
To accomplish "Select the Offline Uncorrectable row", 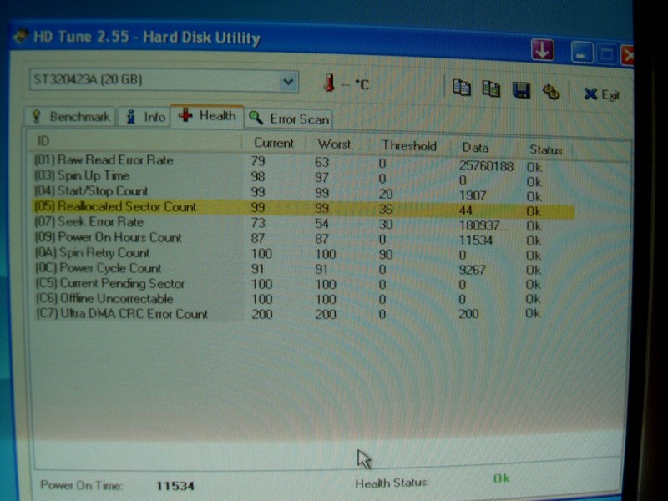I will [x=302, y=299].
